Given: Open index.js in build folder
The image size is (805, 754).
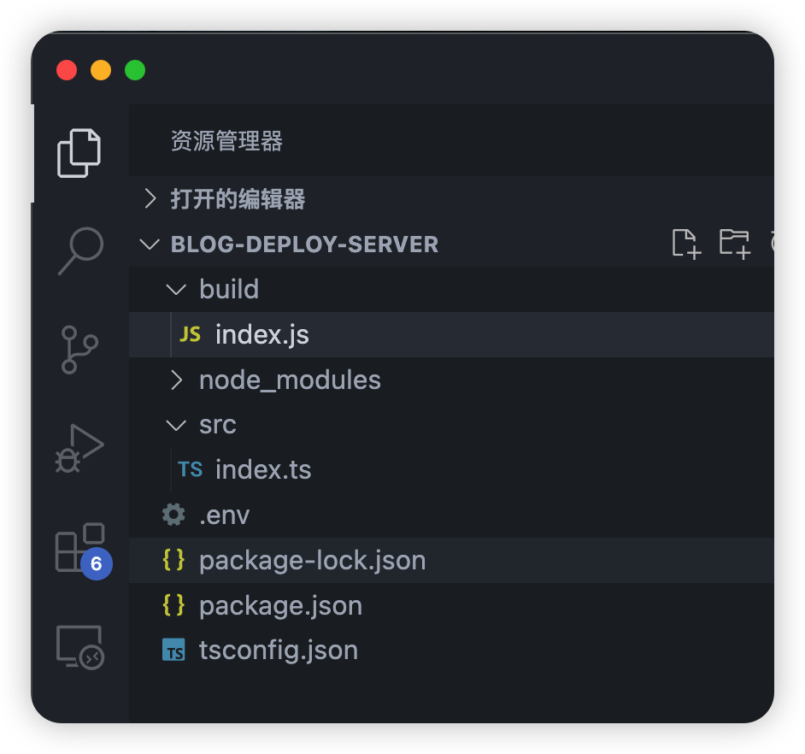Looking at the screenshot, I should [x=261, y=334].
